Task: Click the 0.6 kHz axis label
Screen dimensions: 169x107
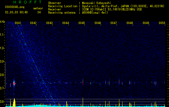Action: click(2, 102)
